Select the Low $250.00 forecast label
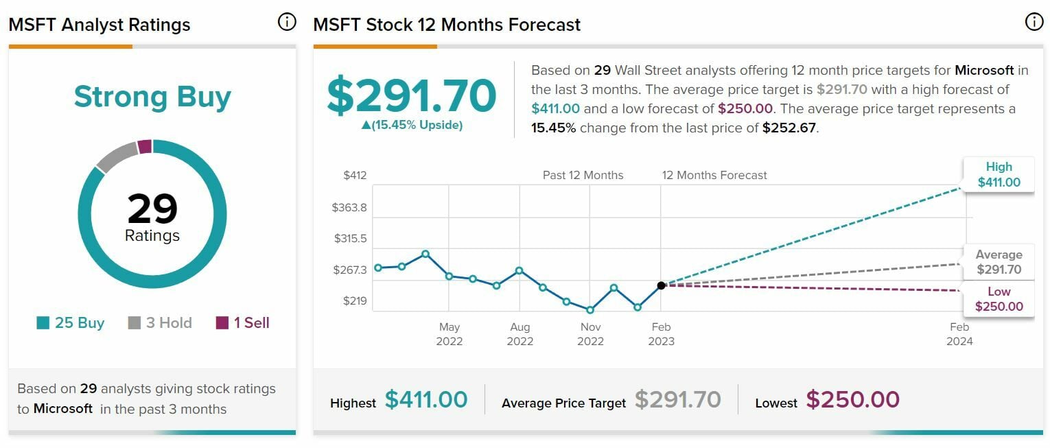This screenshot has width=1050, height=448. 999,299
